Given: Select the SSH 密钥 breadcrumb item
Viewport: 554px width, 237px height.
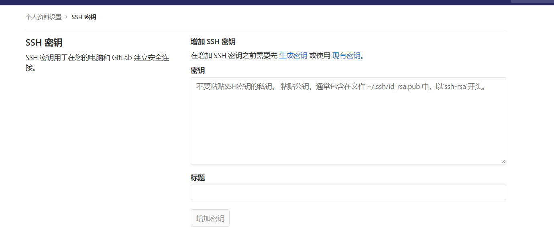Looking at the screenshot, I should point(84,17).
